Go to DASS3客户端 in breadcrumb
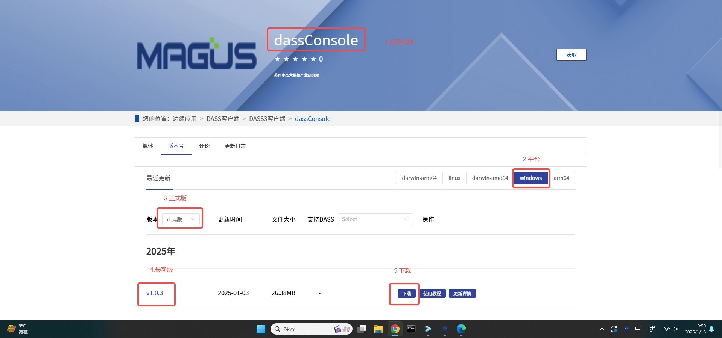Image resolution: width=722 pixels, height=338 pixels. click(x=267, y=119)
